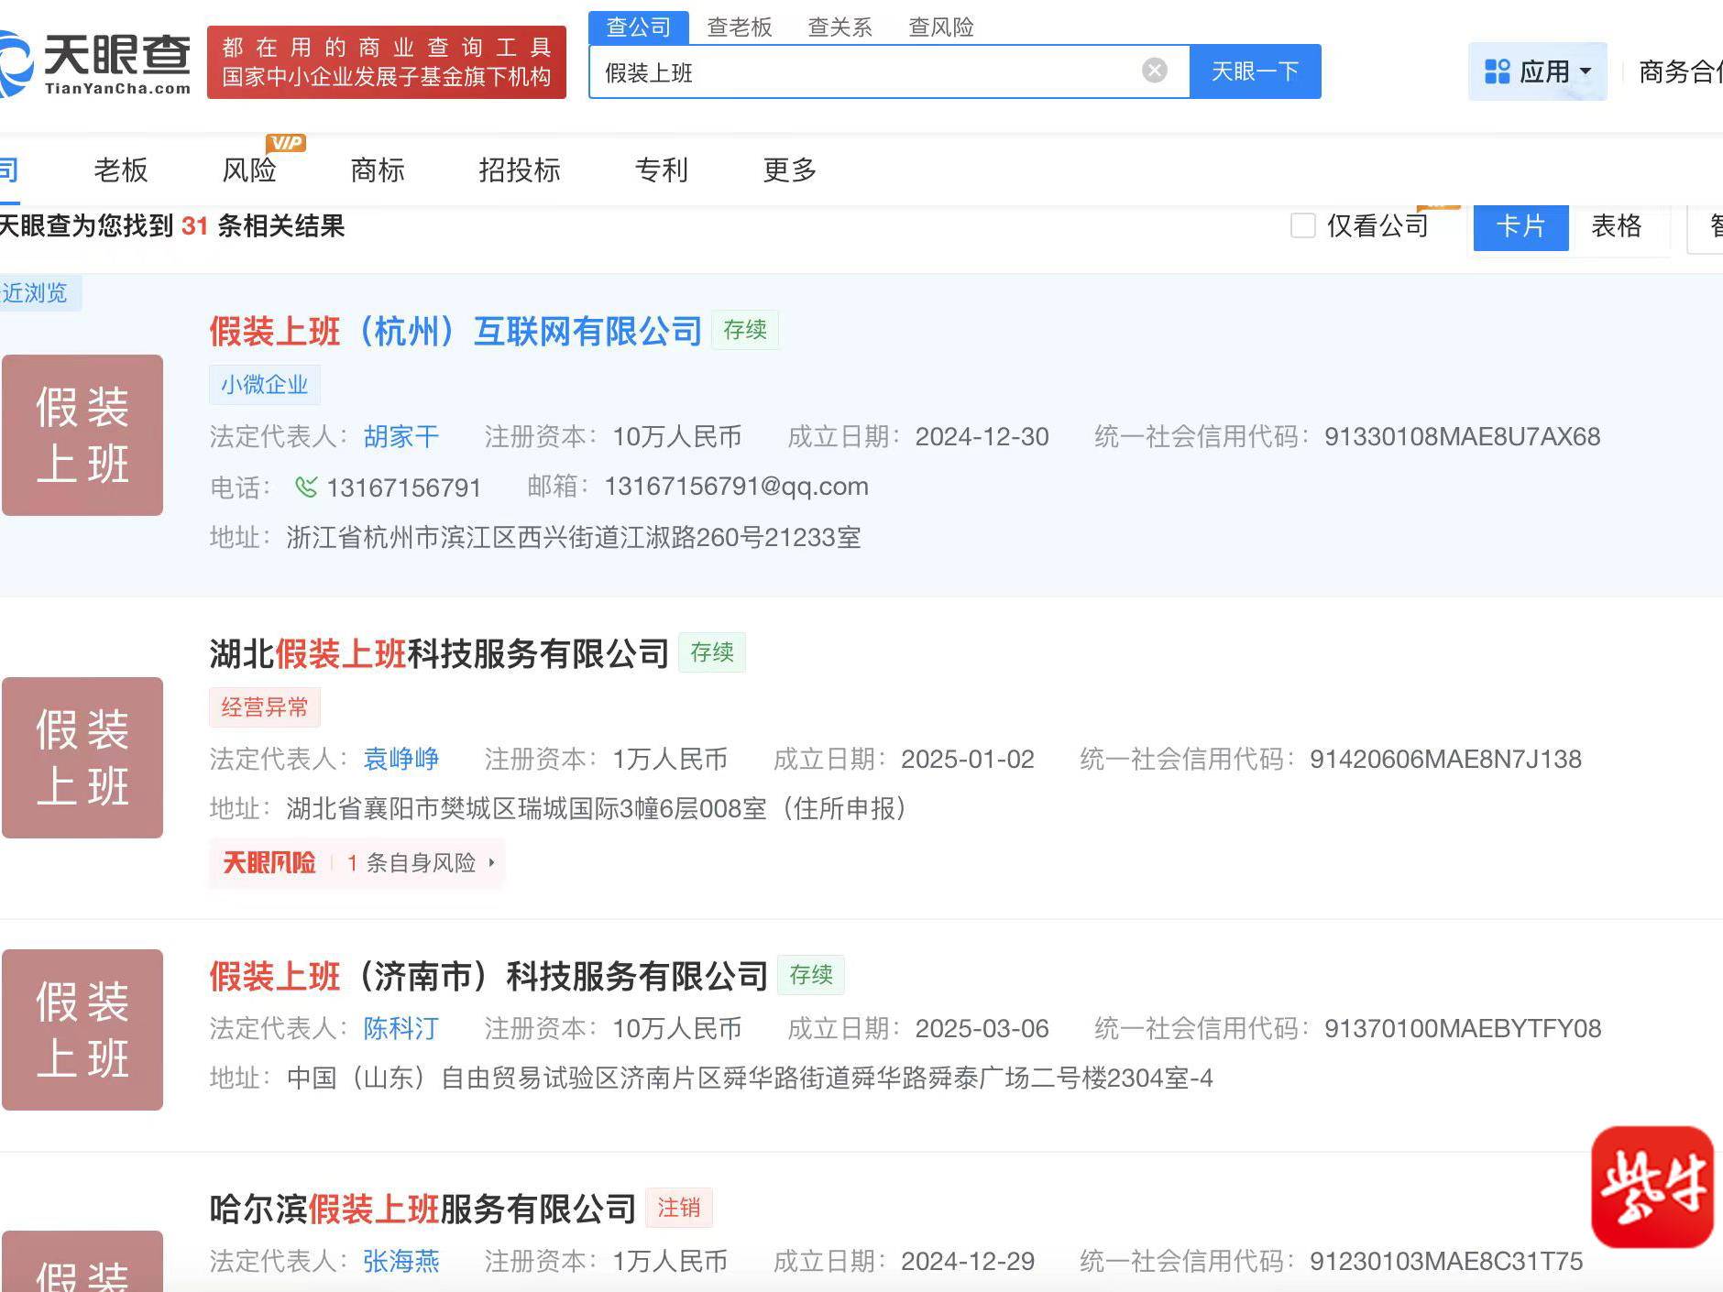Open the 专利 results tab
This screenshot has height=1292, width=1723.
tap(662, 170)
